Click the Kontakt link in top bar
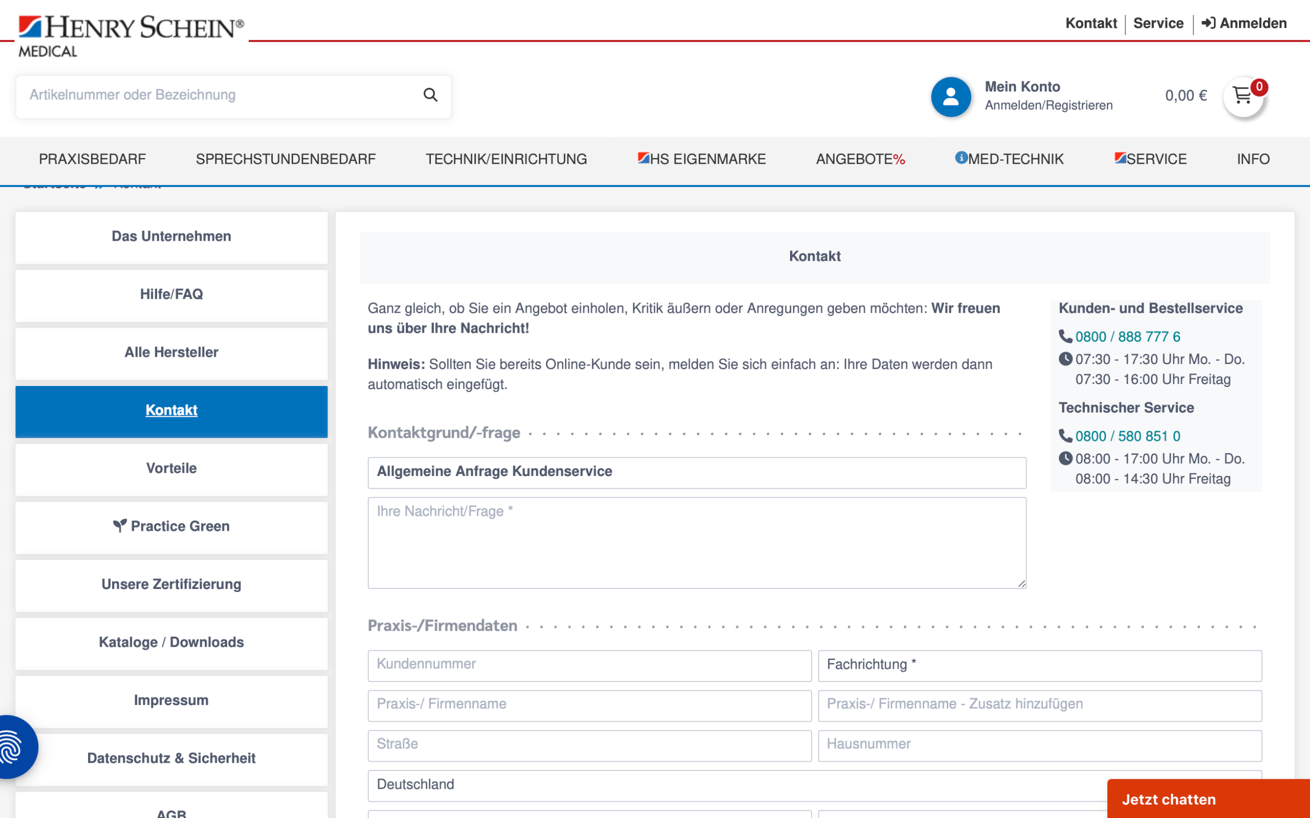The height and width of the screenshot is (818, 1310). click(x=1091, y=24)
